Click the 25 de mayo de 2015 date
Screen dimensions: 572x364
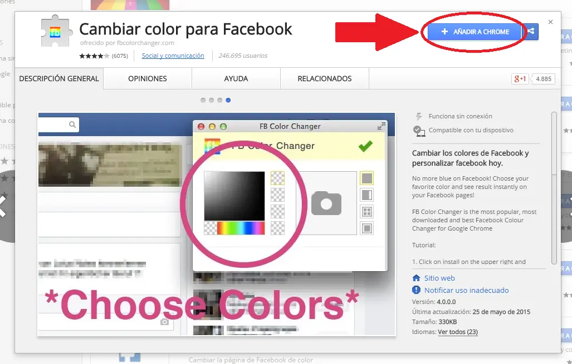click(x=501, y=312)
